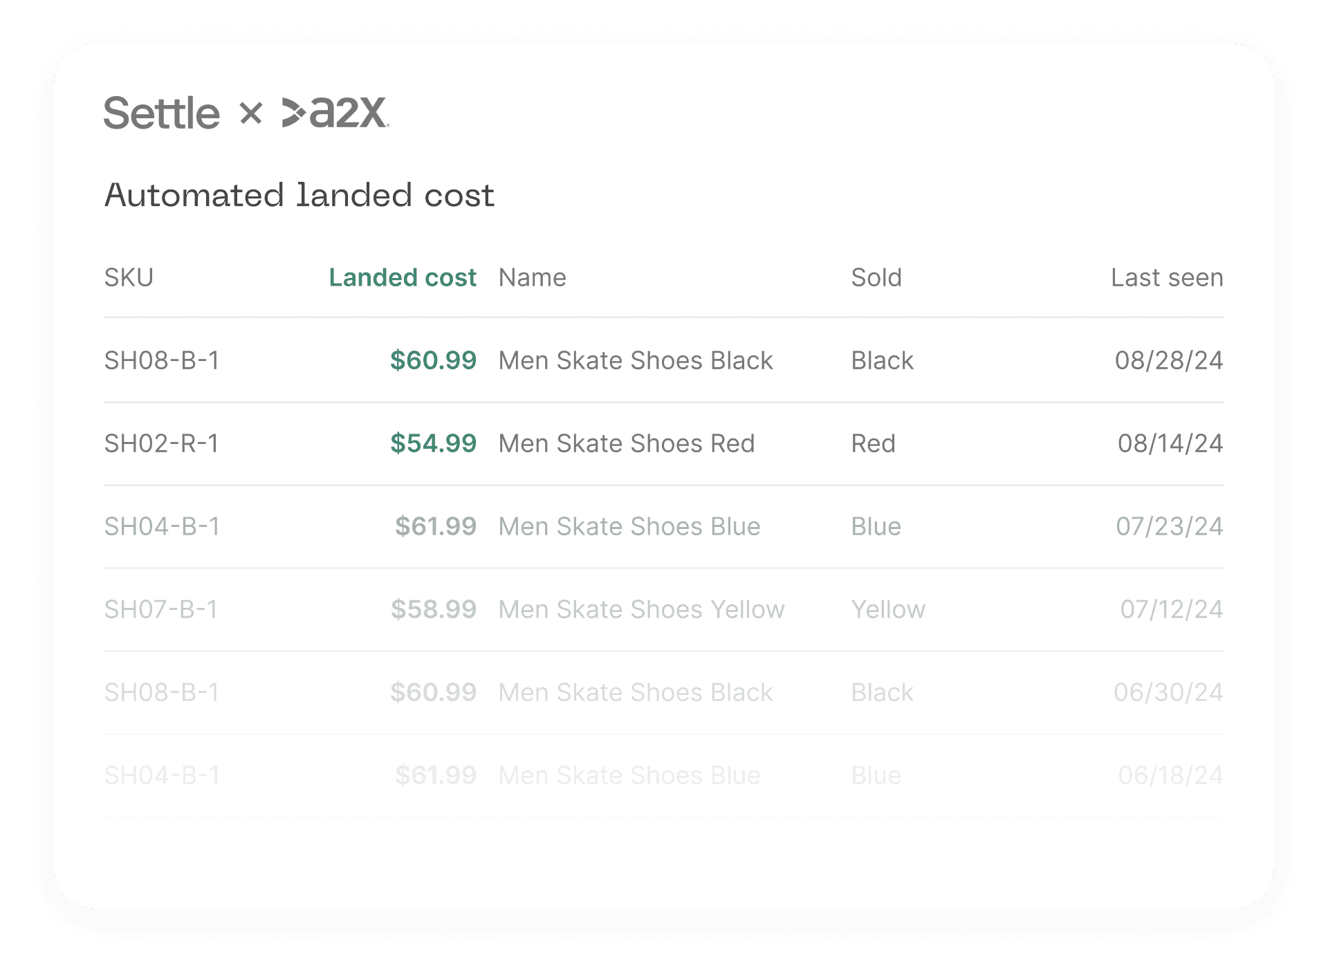The image size is (1328, 973).
Task: Click the $58.99 landed cost value
Action: click(x=433, y=609)
